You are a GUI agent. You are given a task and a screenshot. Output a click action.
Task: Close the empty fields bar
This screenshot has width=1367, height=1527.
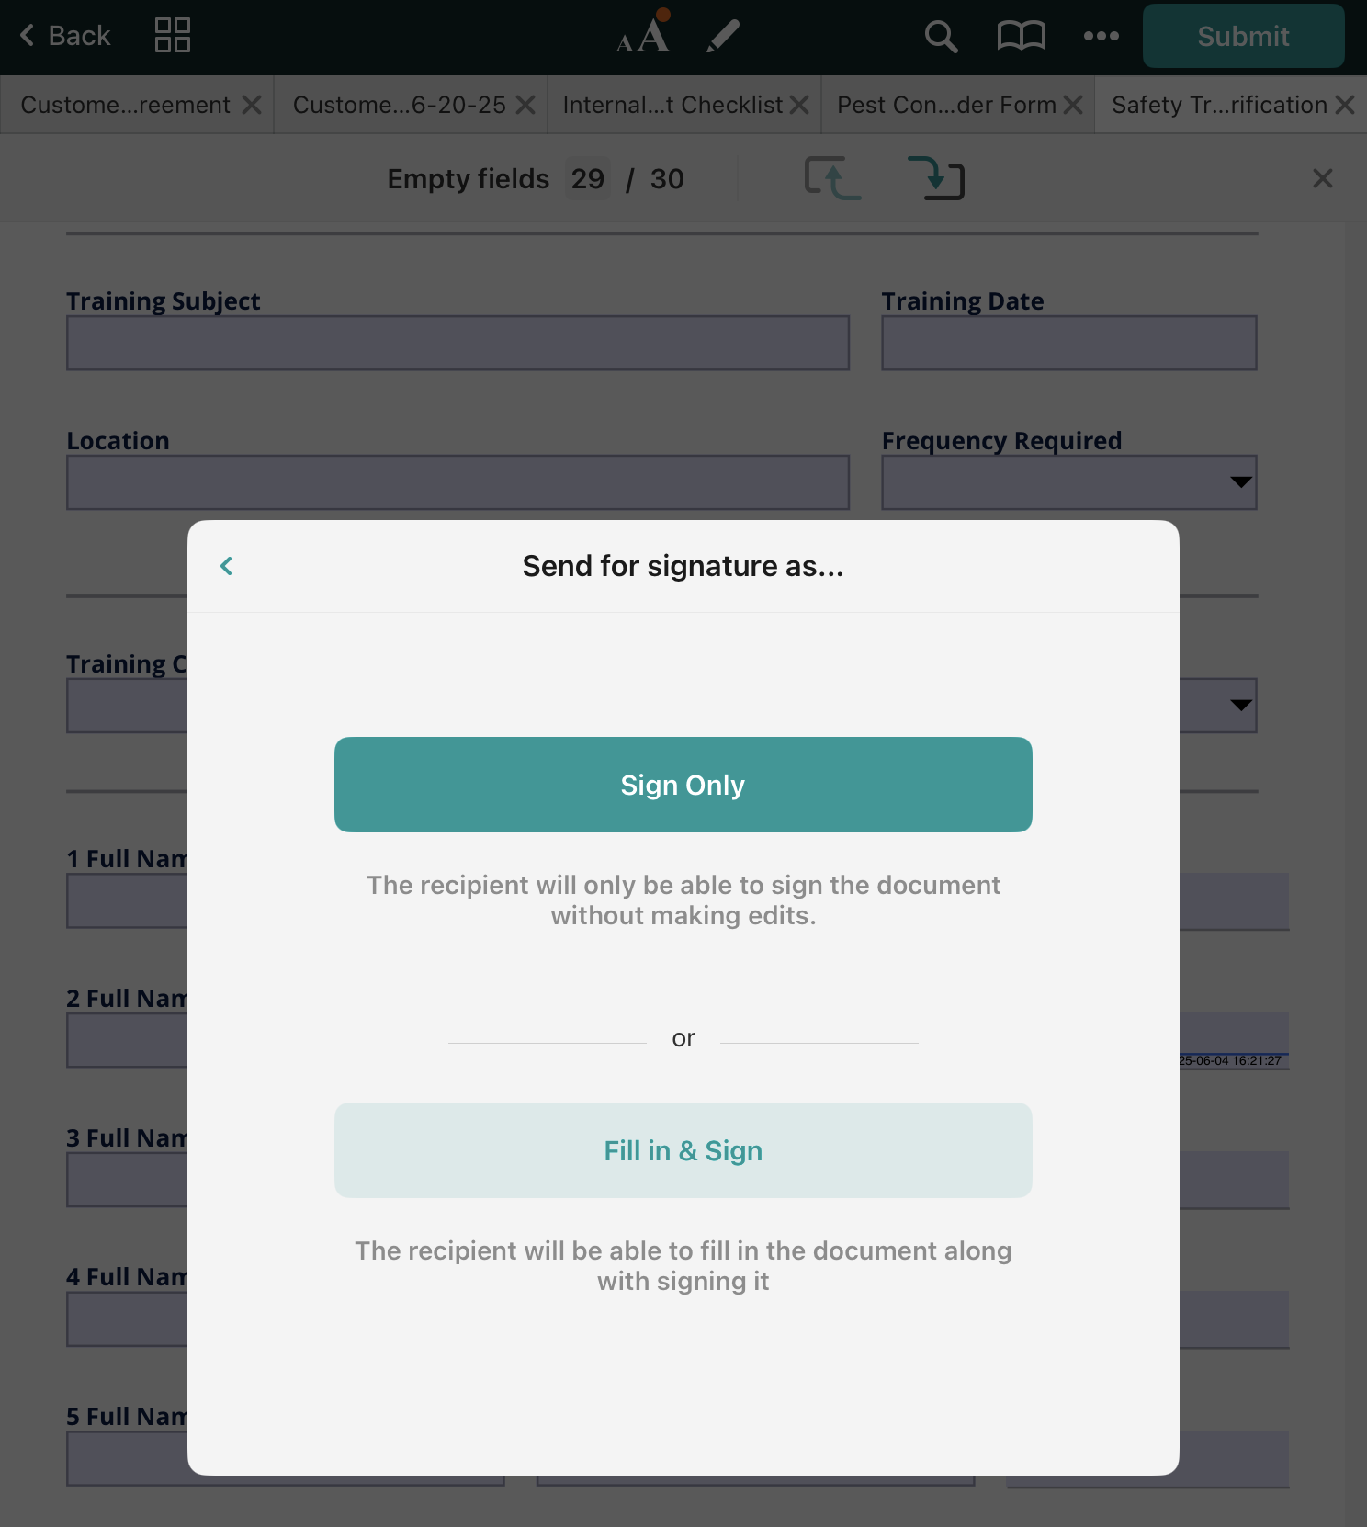point(1322,178)
